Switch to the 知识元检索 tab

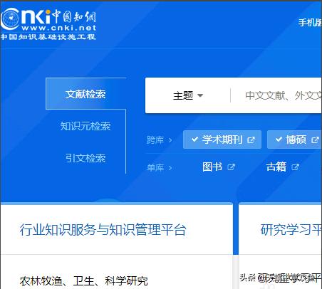point(85,126)
